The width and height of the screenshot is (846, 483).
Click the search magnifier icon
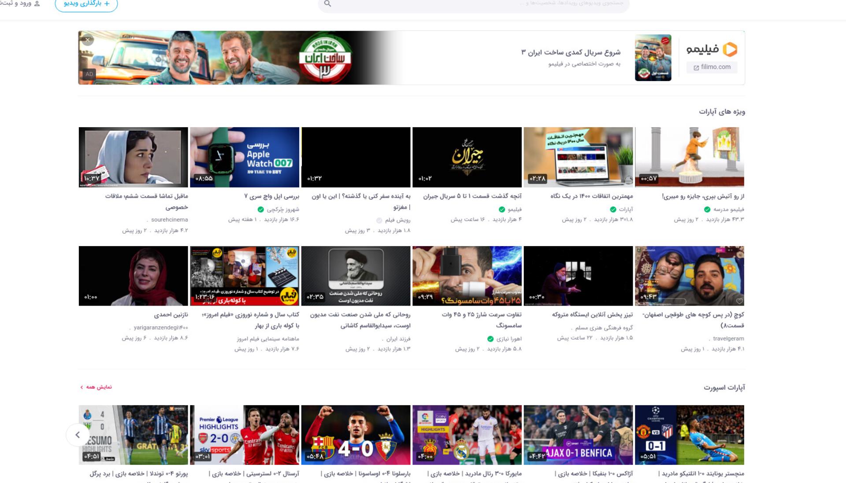point(327,4)
